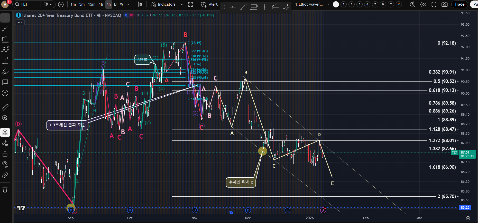This screenshot has height=223, width=478.
Task: Toggle magnet mode
Action: [x=5, y=132]
